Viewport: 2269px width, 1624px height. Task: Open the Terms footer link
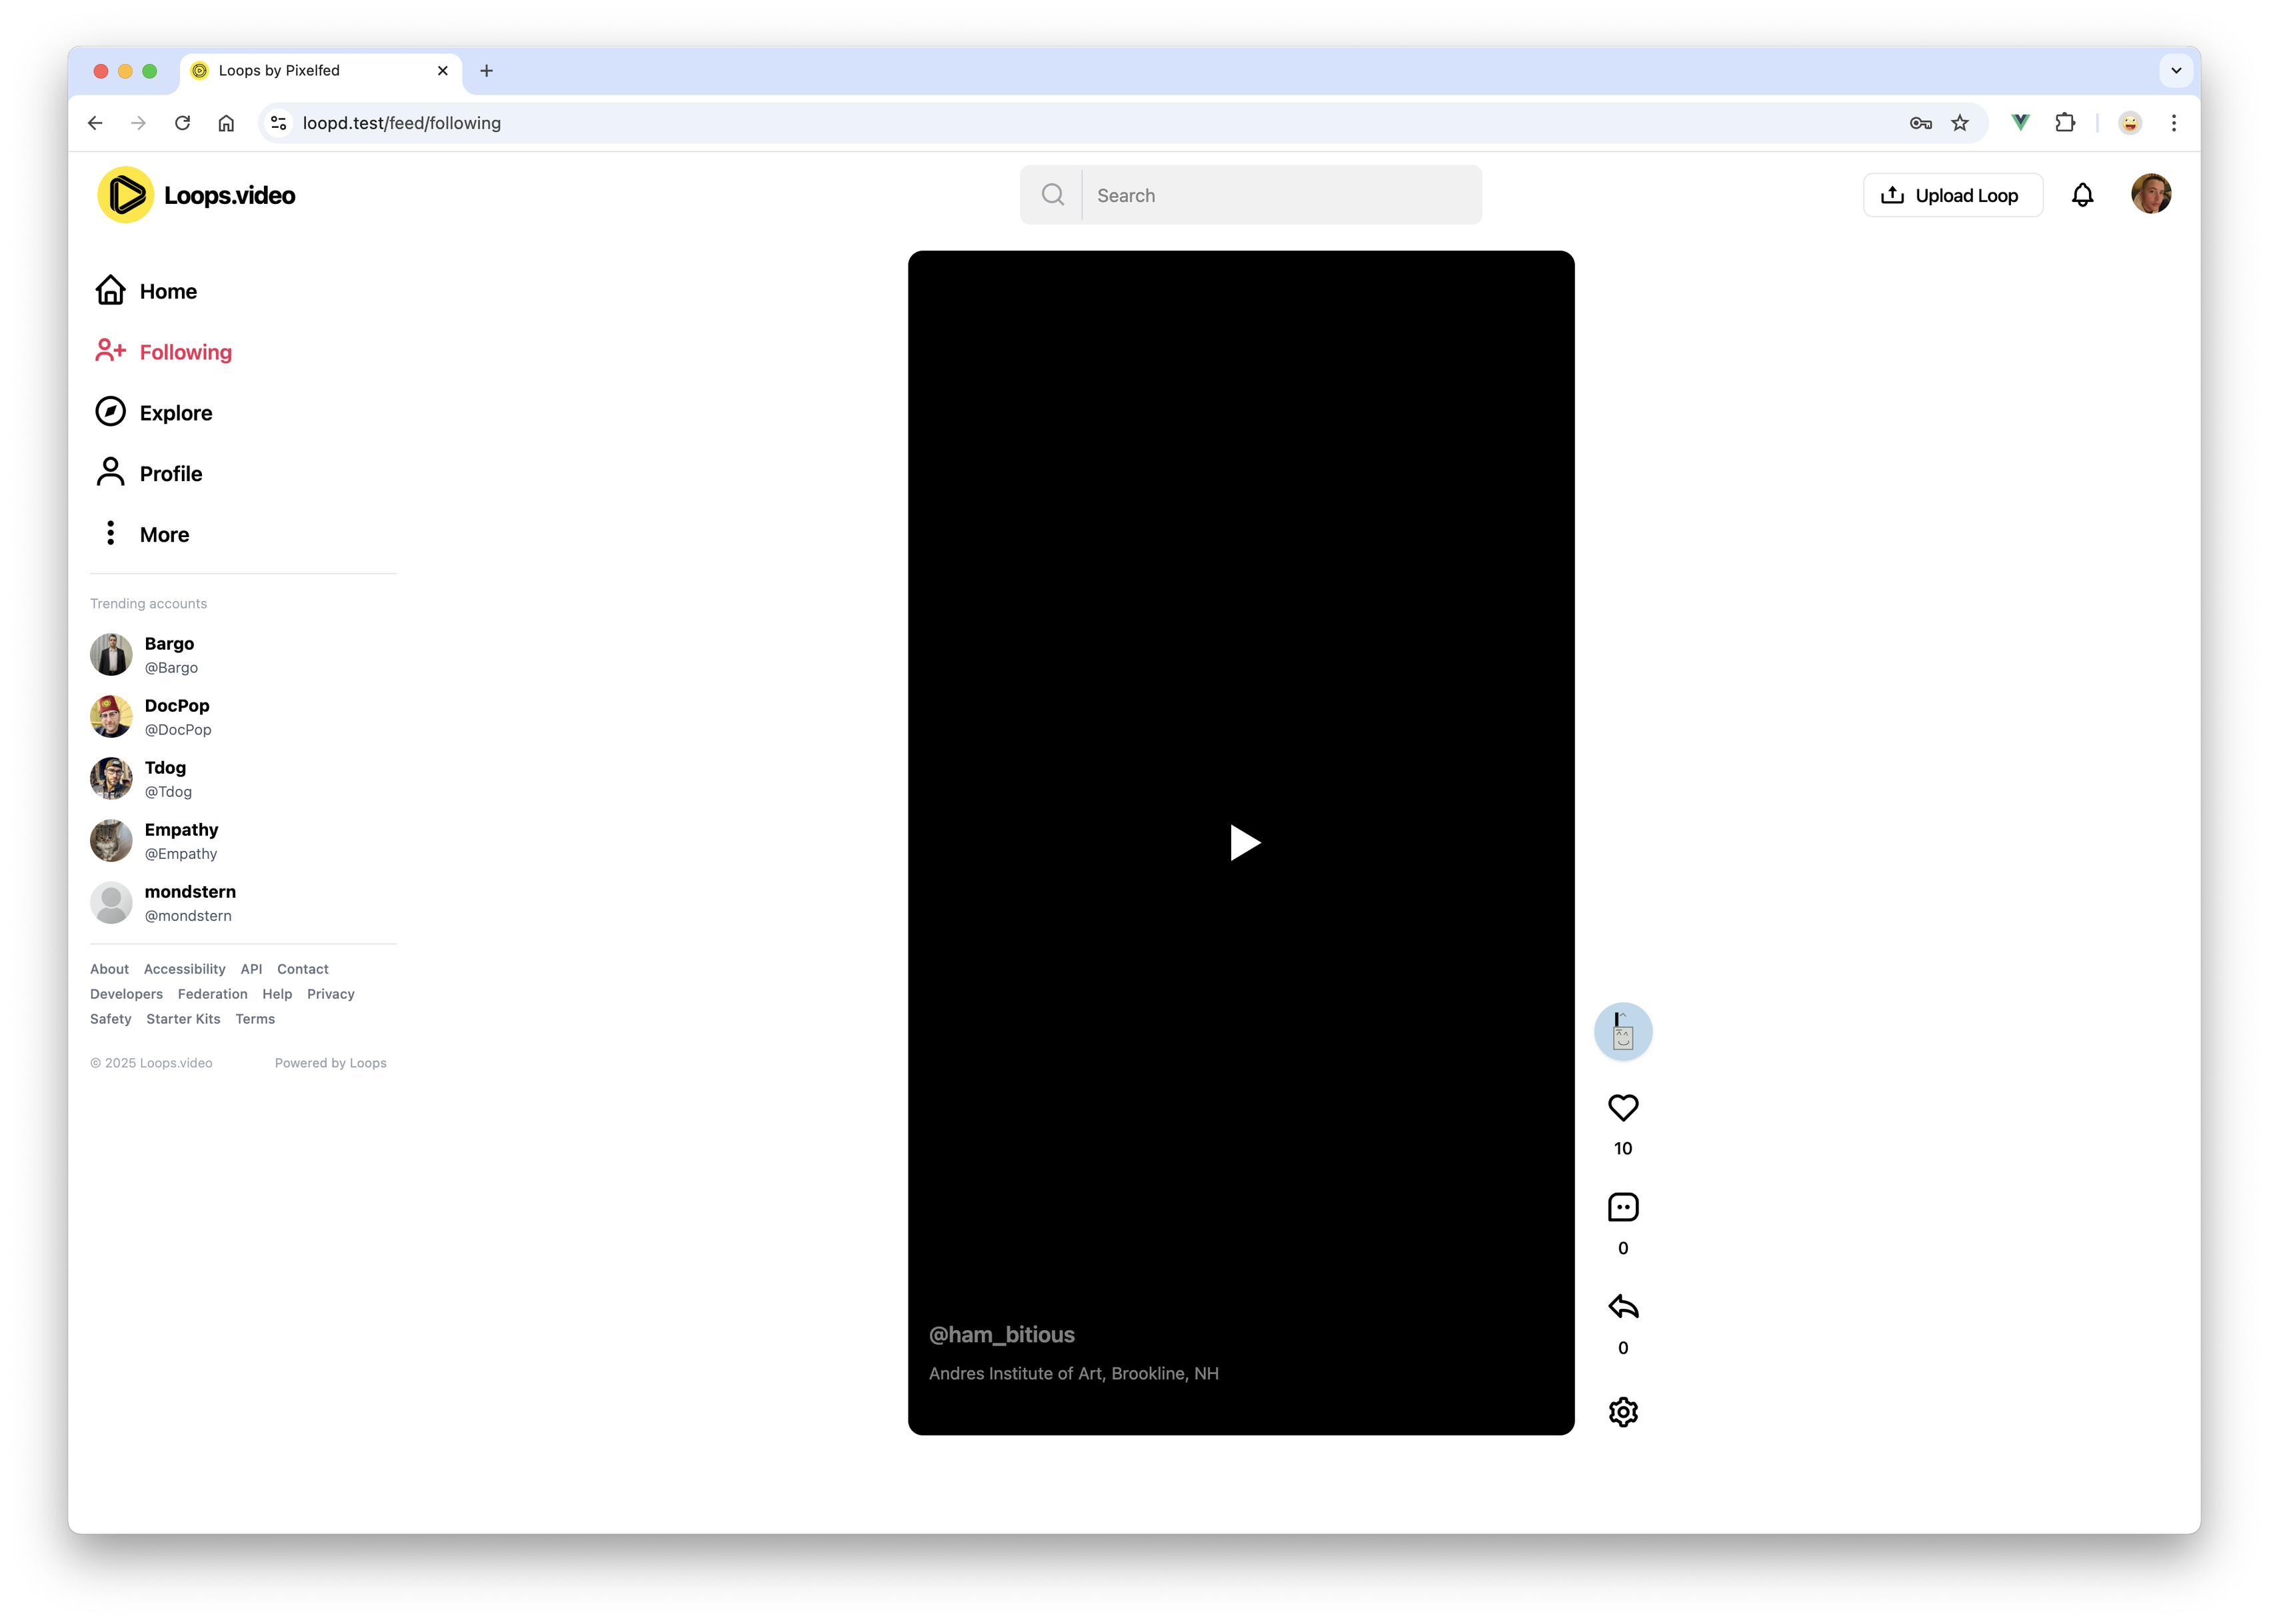click(x=255, y=1019)
